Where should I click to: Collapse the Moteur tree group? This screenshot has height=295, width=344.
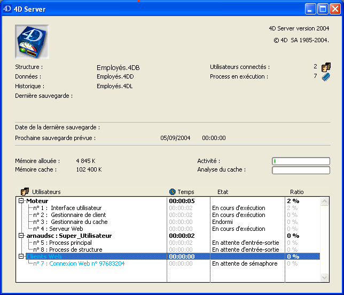(21, 201)
